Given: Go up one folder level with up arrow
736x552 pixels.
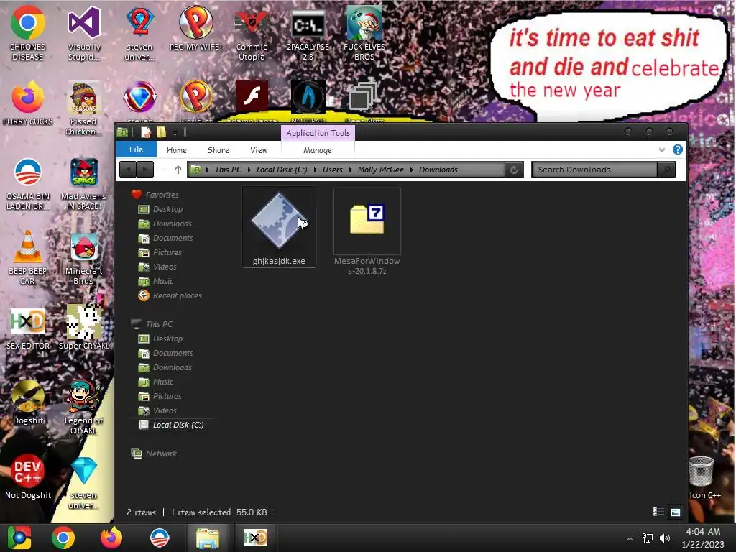Looking at the screenshot, I should pyautogui.click(x=178, y=170).
